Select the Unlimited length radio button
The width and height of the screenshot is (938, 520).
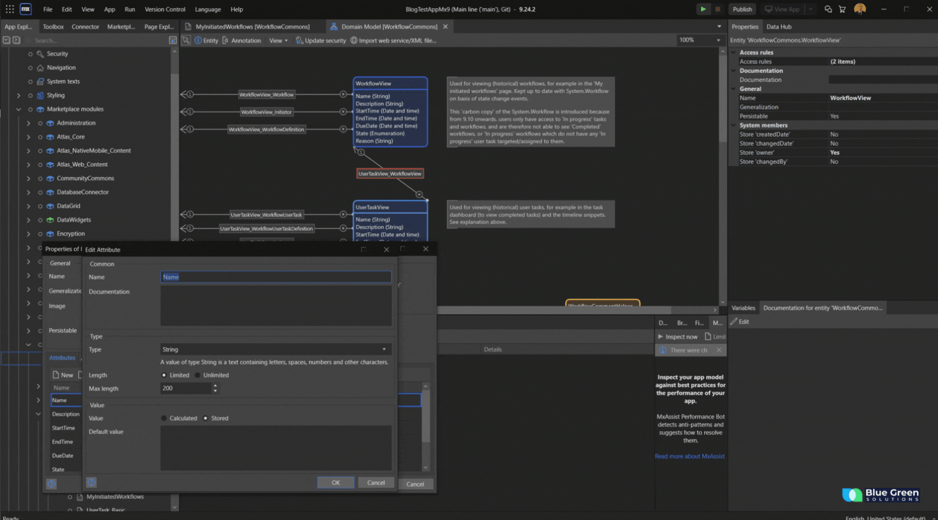coord(198,375)
